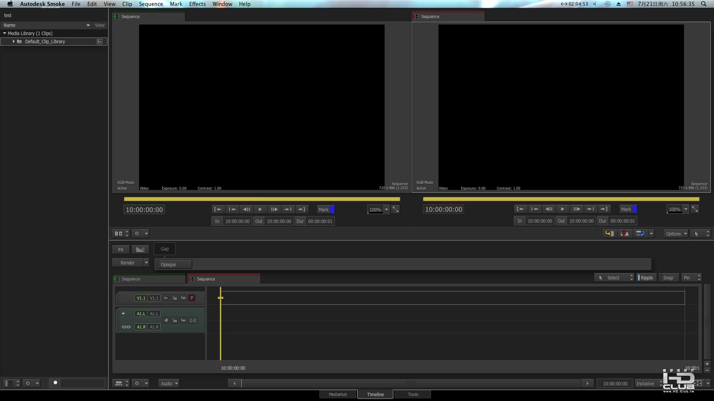The height and width of the screenshot is (401, 714).
Task: Step back one frame in left viewer
Action: 246,209
